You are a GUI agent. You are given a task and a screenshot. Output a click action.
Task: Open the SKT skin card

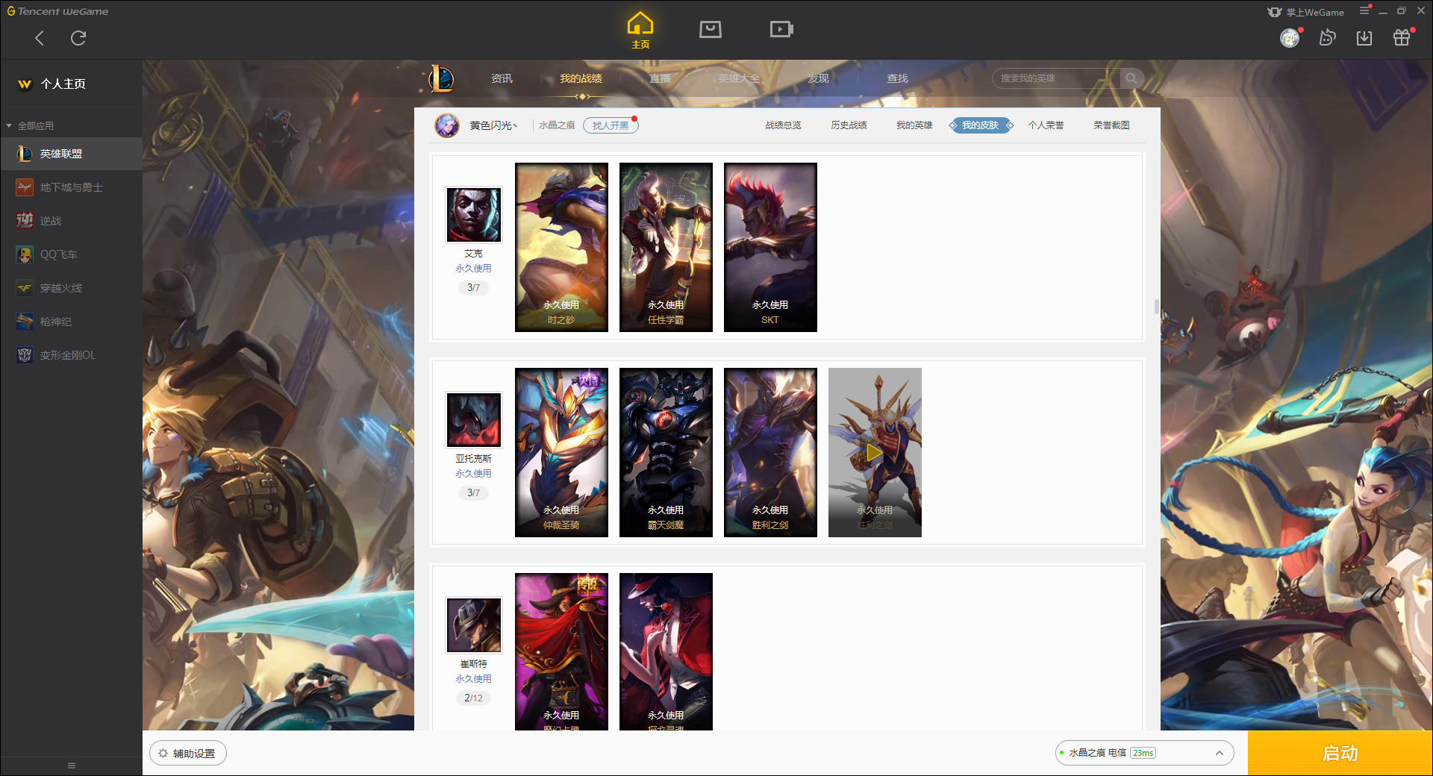tap(770, 247)
